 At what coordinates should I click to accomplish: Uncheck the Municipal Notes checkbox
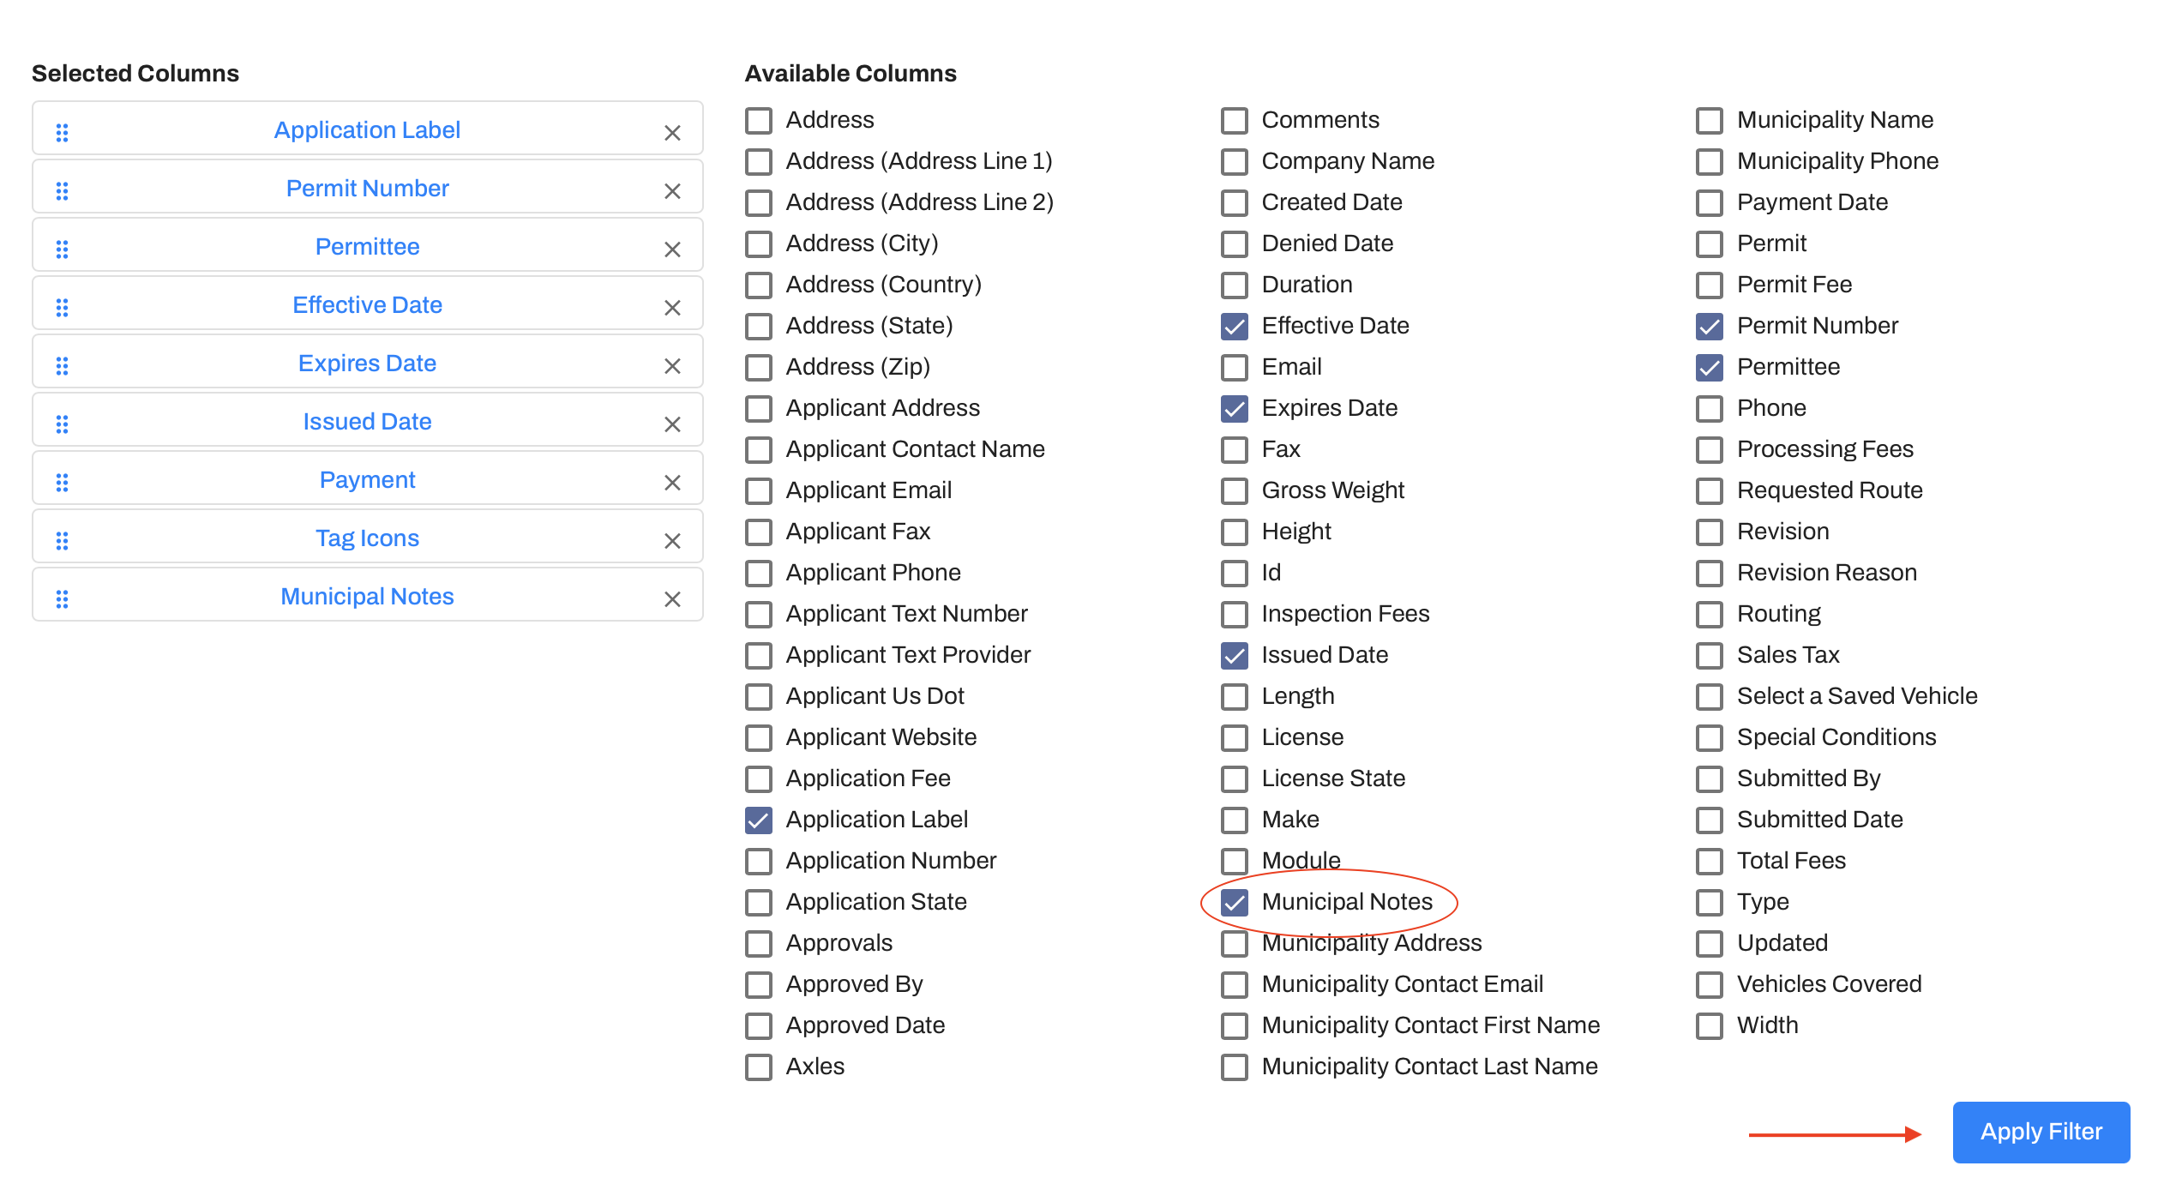[1234, 902]
